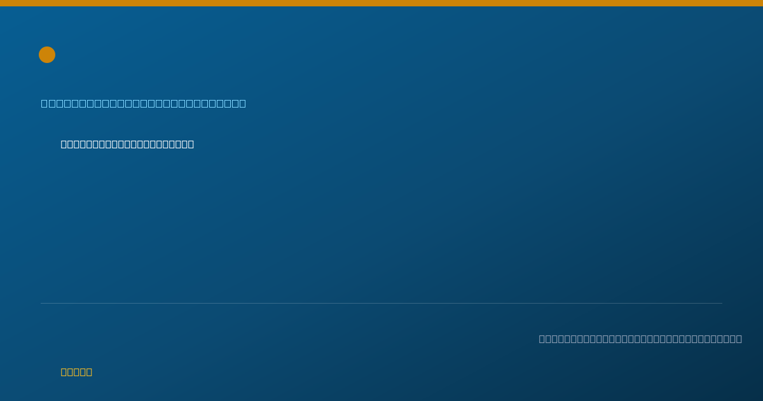Image resolution: width=763 pixels, height=401 pixels.
Task: Select the light blue heading text line
Action: point(144,103)
